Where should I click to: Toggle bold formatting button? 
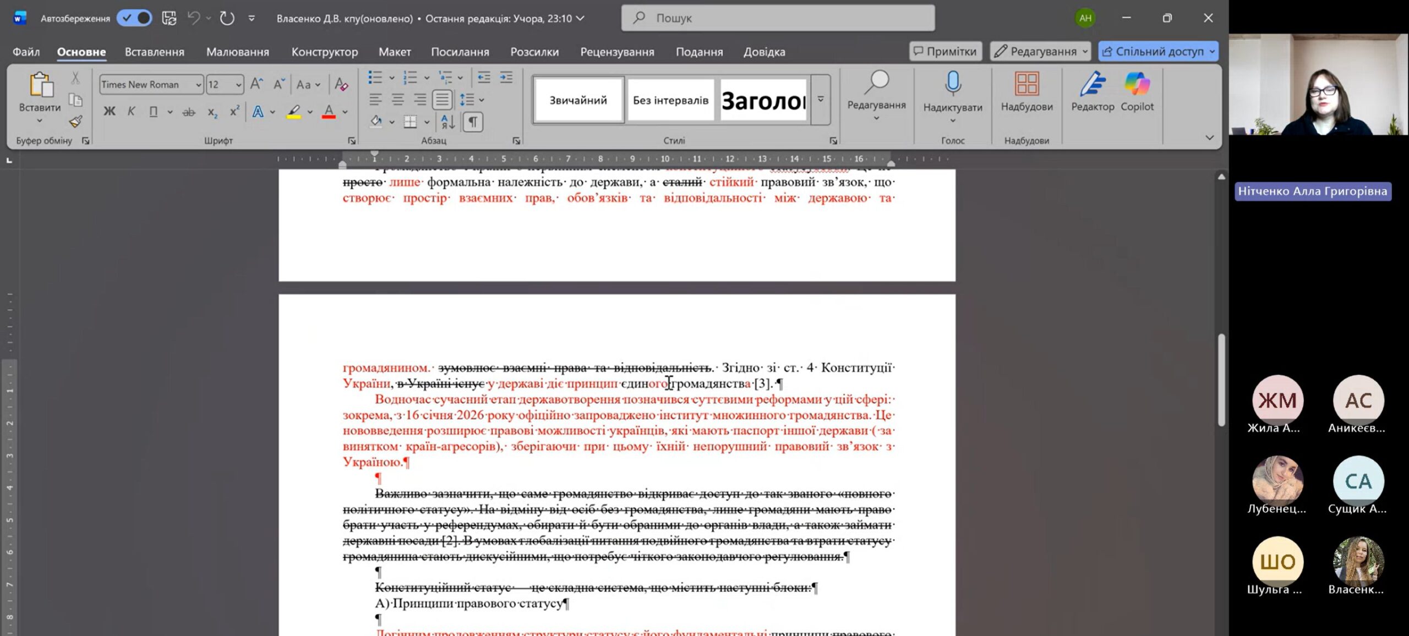point(110,112)
